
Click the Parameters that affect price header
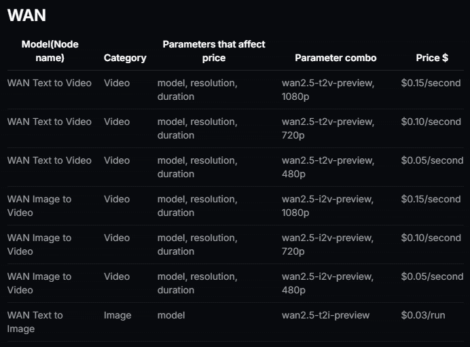(x=214, y=51)
